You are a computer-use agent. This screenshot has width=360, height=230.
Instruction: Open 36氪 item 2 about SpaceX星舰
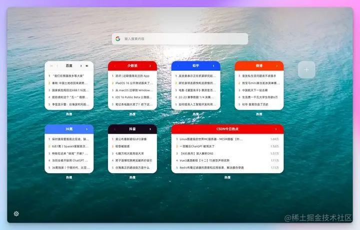[x=68, y=146]
